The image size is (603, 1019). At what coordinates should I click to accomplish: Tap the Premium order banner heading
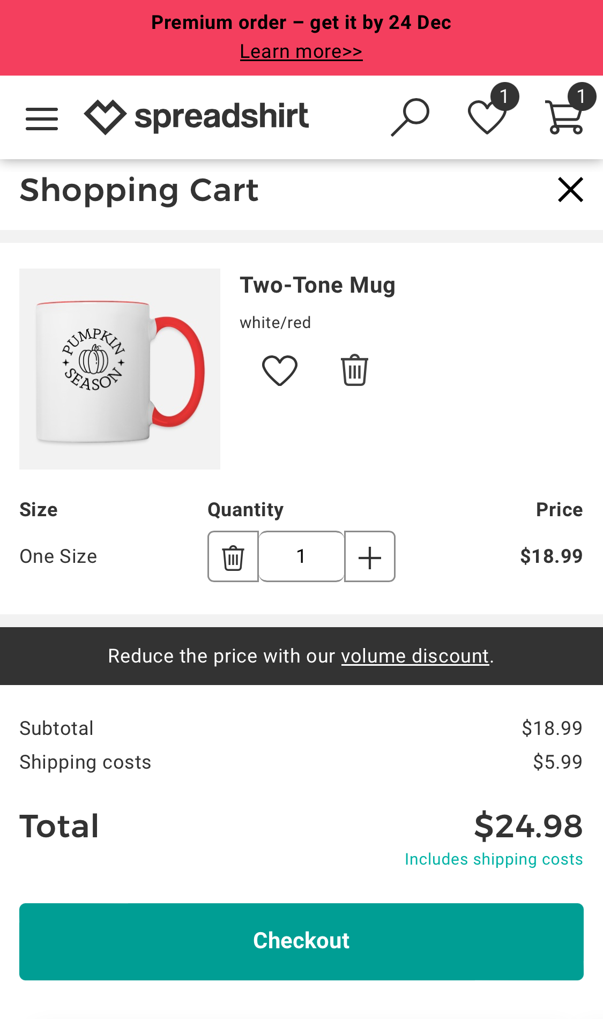[301, 23]
